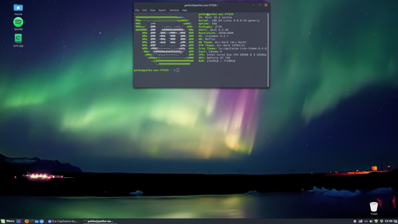Open the terminal Edit menu
Image resolution: width=398 pixels, height=224 pixels.
pos(144,10)
